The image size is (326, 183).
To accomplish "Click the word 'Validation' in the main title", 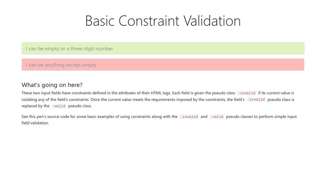I will pos(212,21).
